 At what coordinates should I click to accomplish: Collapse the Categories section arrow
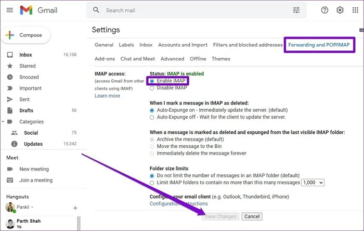coord(3,121)
